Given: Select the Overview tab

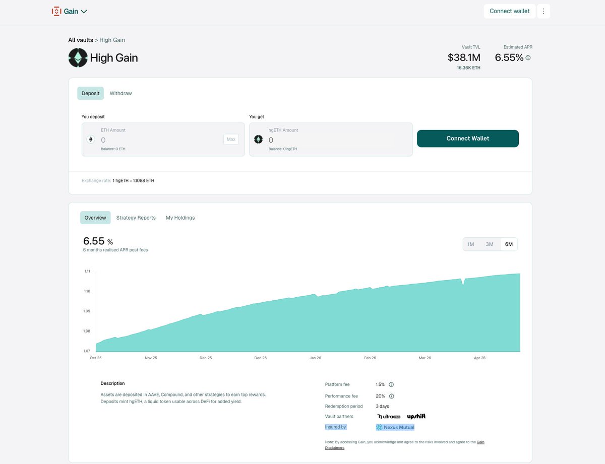Looking at the screenshot, I should click(x=95, y=218).
